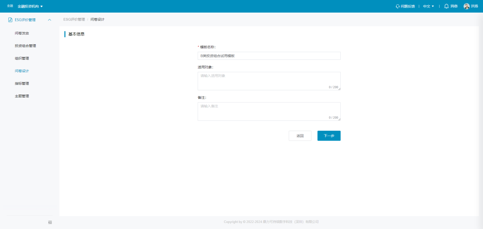Open notifications via the bell icon
Image resolution: width=483 pixels, height=229 pixels.
coord(446,6)
